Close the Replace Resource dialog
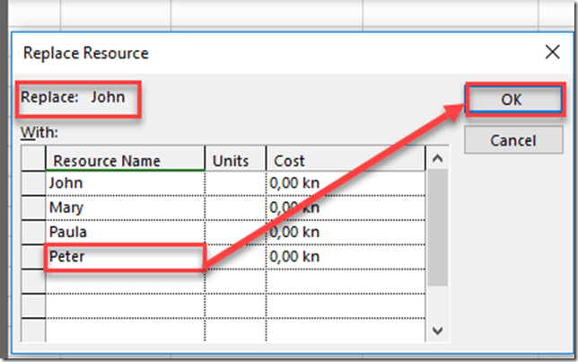This screenshot has width=578, height=362. pos(552,52)
